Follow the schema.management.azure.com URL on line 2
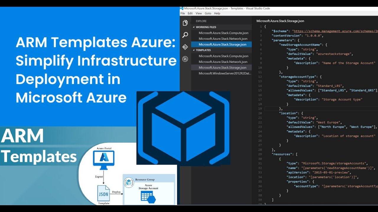This screenshot has width=378, height=212. pyautogui.click(x=335, y=31)
